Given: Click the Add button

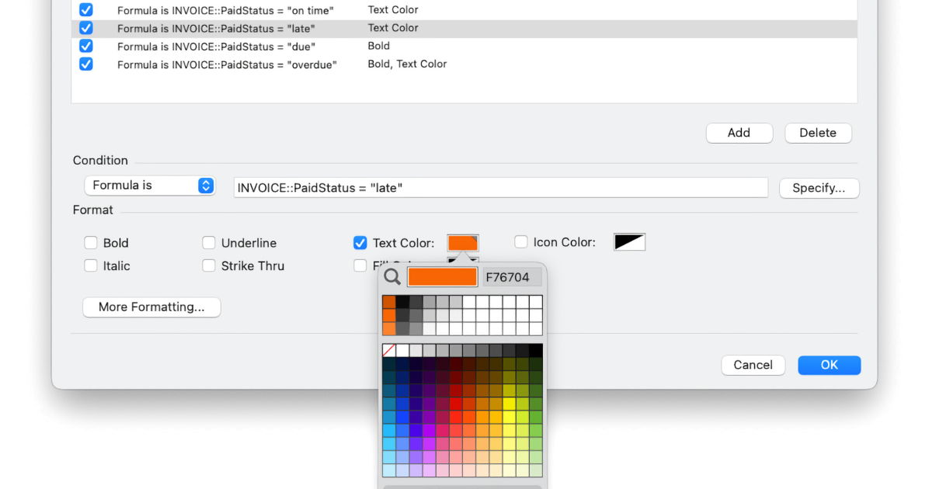Looking at the screenshot, I should (739, 133).
